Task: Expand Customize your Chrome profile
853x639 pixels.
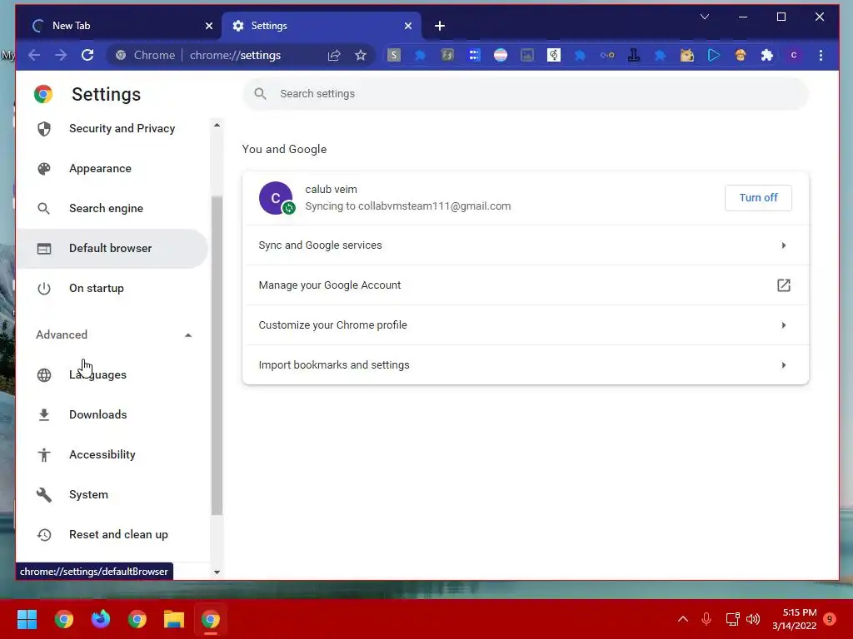Action: [526, 325]
